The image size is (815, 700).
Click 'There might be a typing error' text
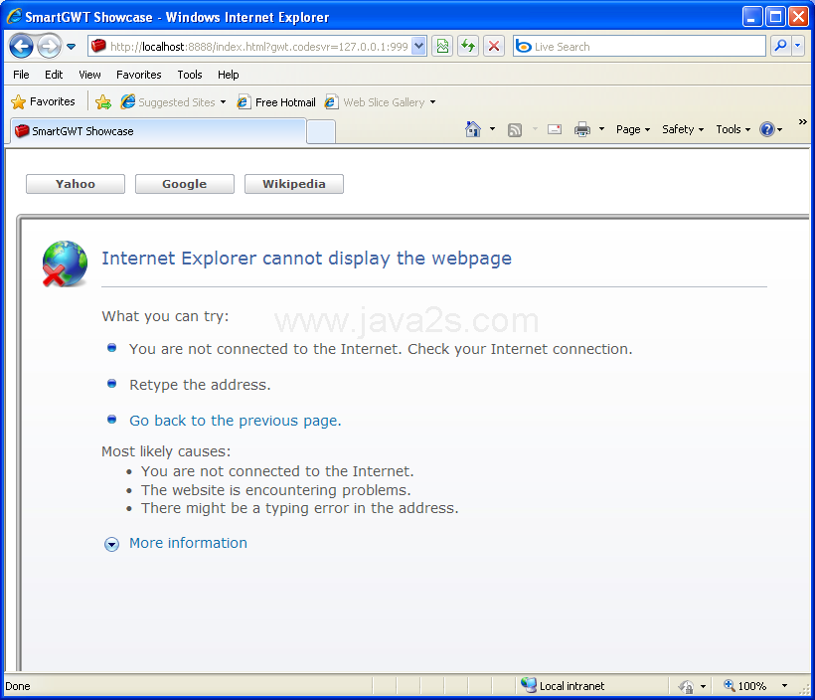[x=300, y=509]
